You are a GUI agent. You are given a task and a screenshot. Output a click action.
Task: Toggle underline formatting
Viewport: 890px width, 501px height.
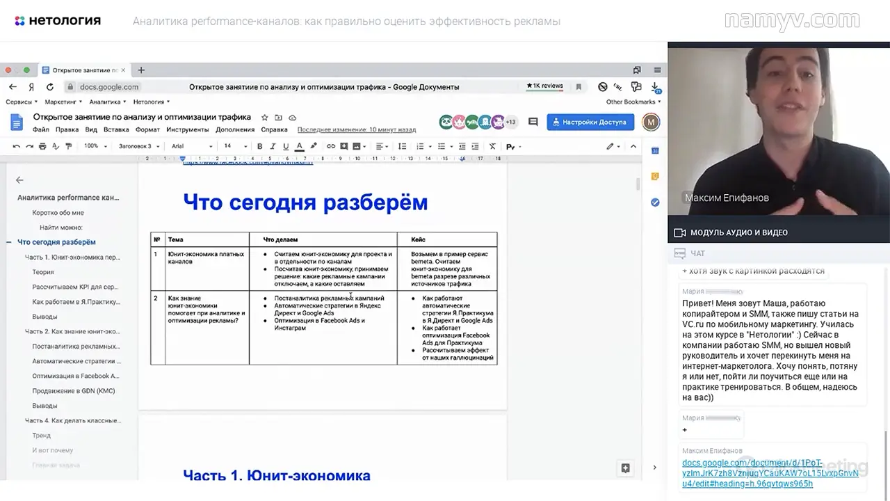point(285,146)
